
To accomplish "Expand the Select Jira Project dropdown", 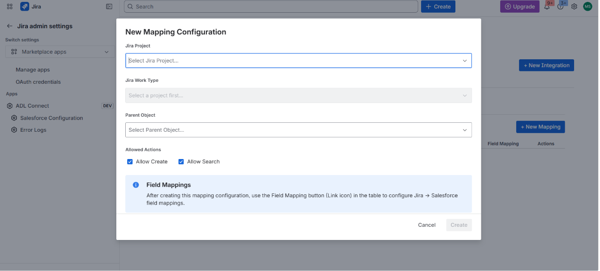I will [x=299, y=61].
